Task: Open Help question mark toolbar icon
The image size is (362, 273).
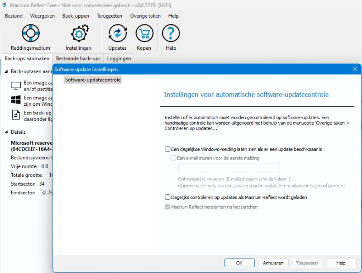Action: click(x=171, y=34)
